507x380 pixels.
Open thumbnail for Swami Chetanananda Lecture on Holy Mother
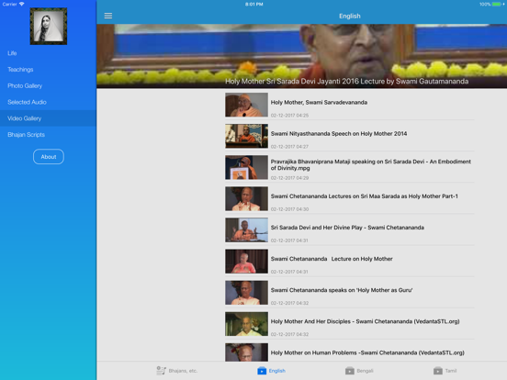[x=246, y=262]
